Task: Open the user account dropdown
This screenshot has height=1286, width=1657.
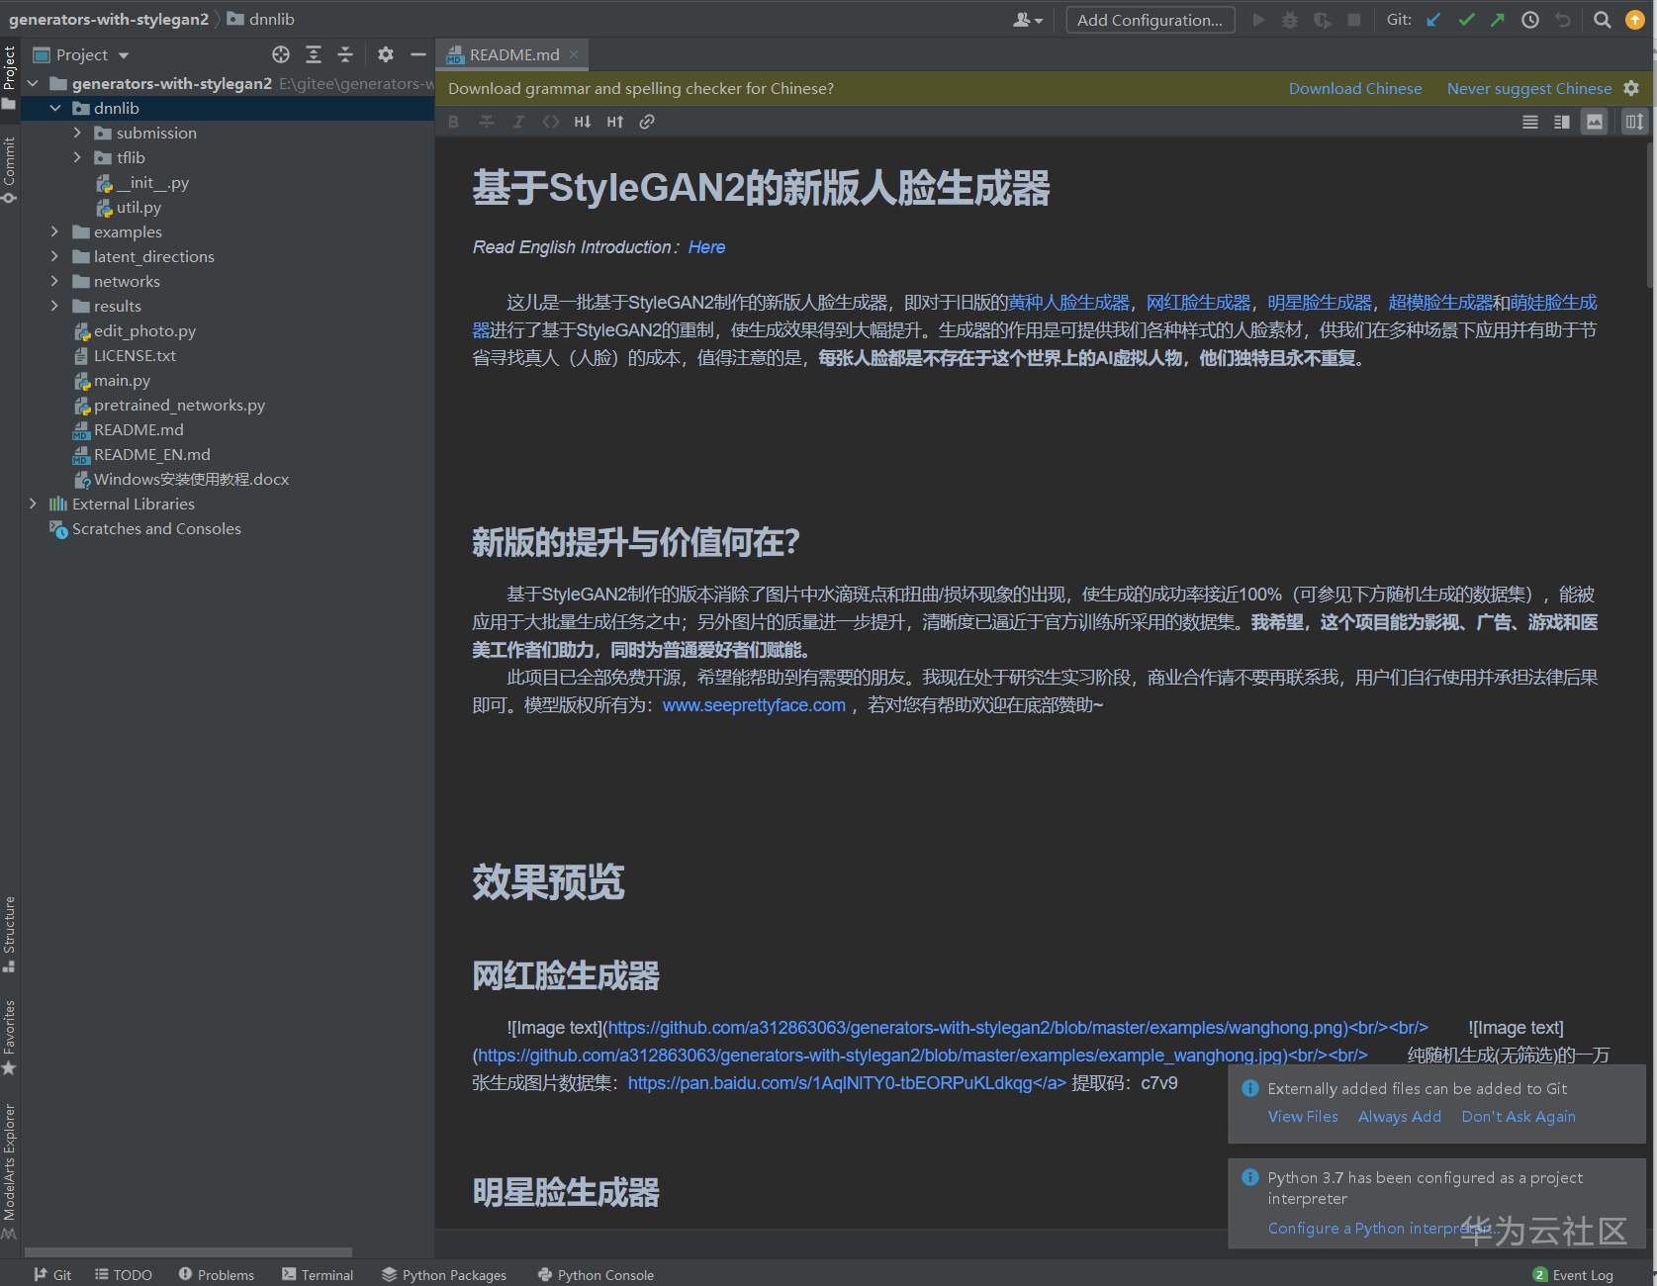Action: click(1028, 20)
